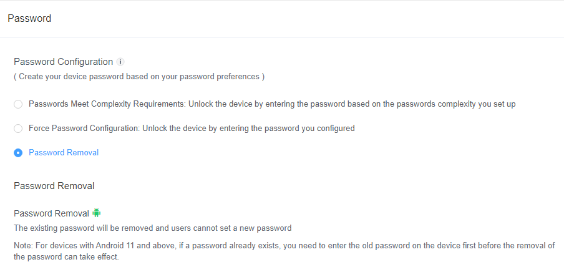Click the word 'Note:' in the notice

(x=24, y=246)
